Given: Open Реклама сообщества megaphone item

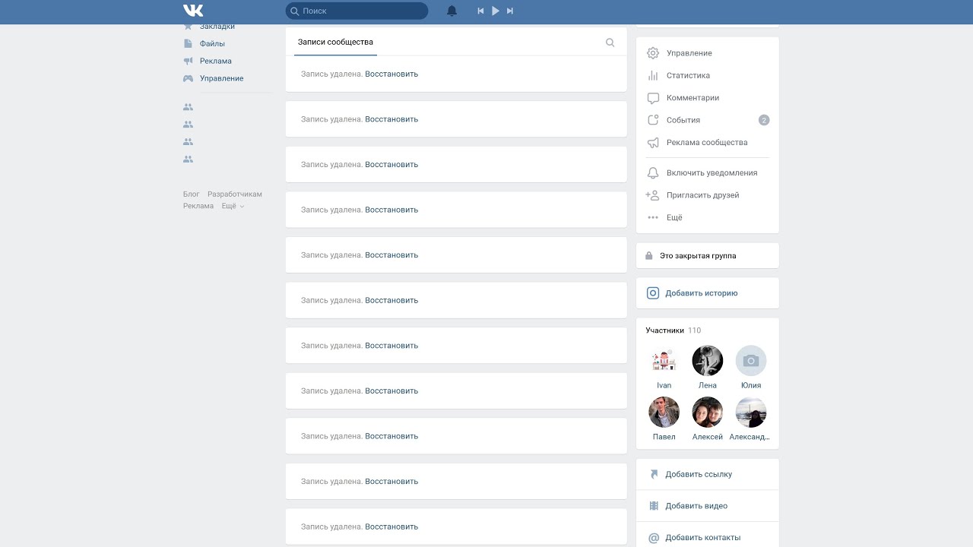Looking at the screenshot, I should pos(707,143).
